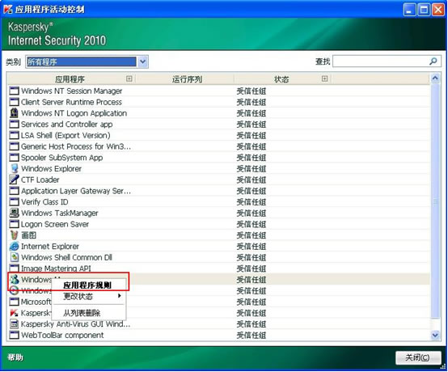Click the 关闭(C) button
The image size is (448, 372).
click(x=418, y=357)
